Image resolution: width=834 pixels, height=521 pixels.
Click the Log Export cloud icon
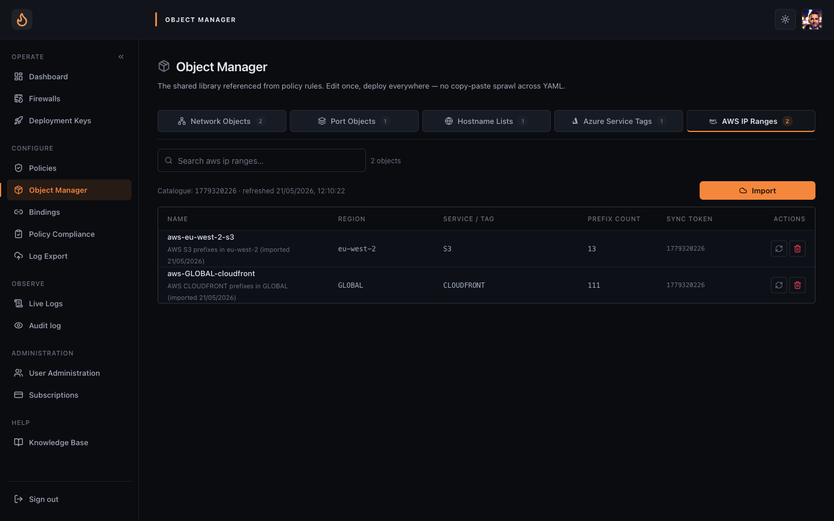(x=19, y=256)
